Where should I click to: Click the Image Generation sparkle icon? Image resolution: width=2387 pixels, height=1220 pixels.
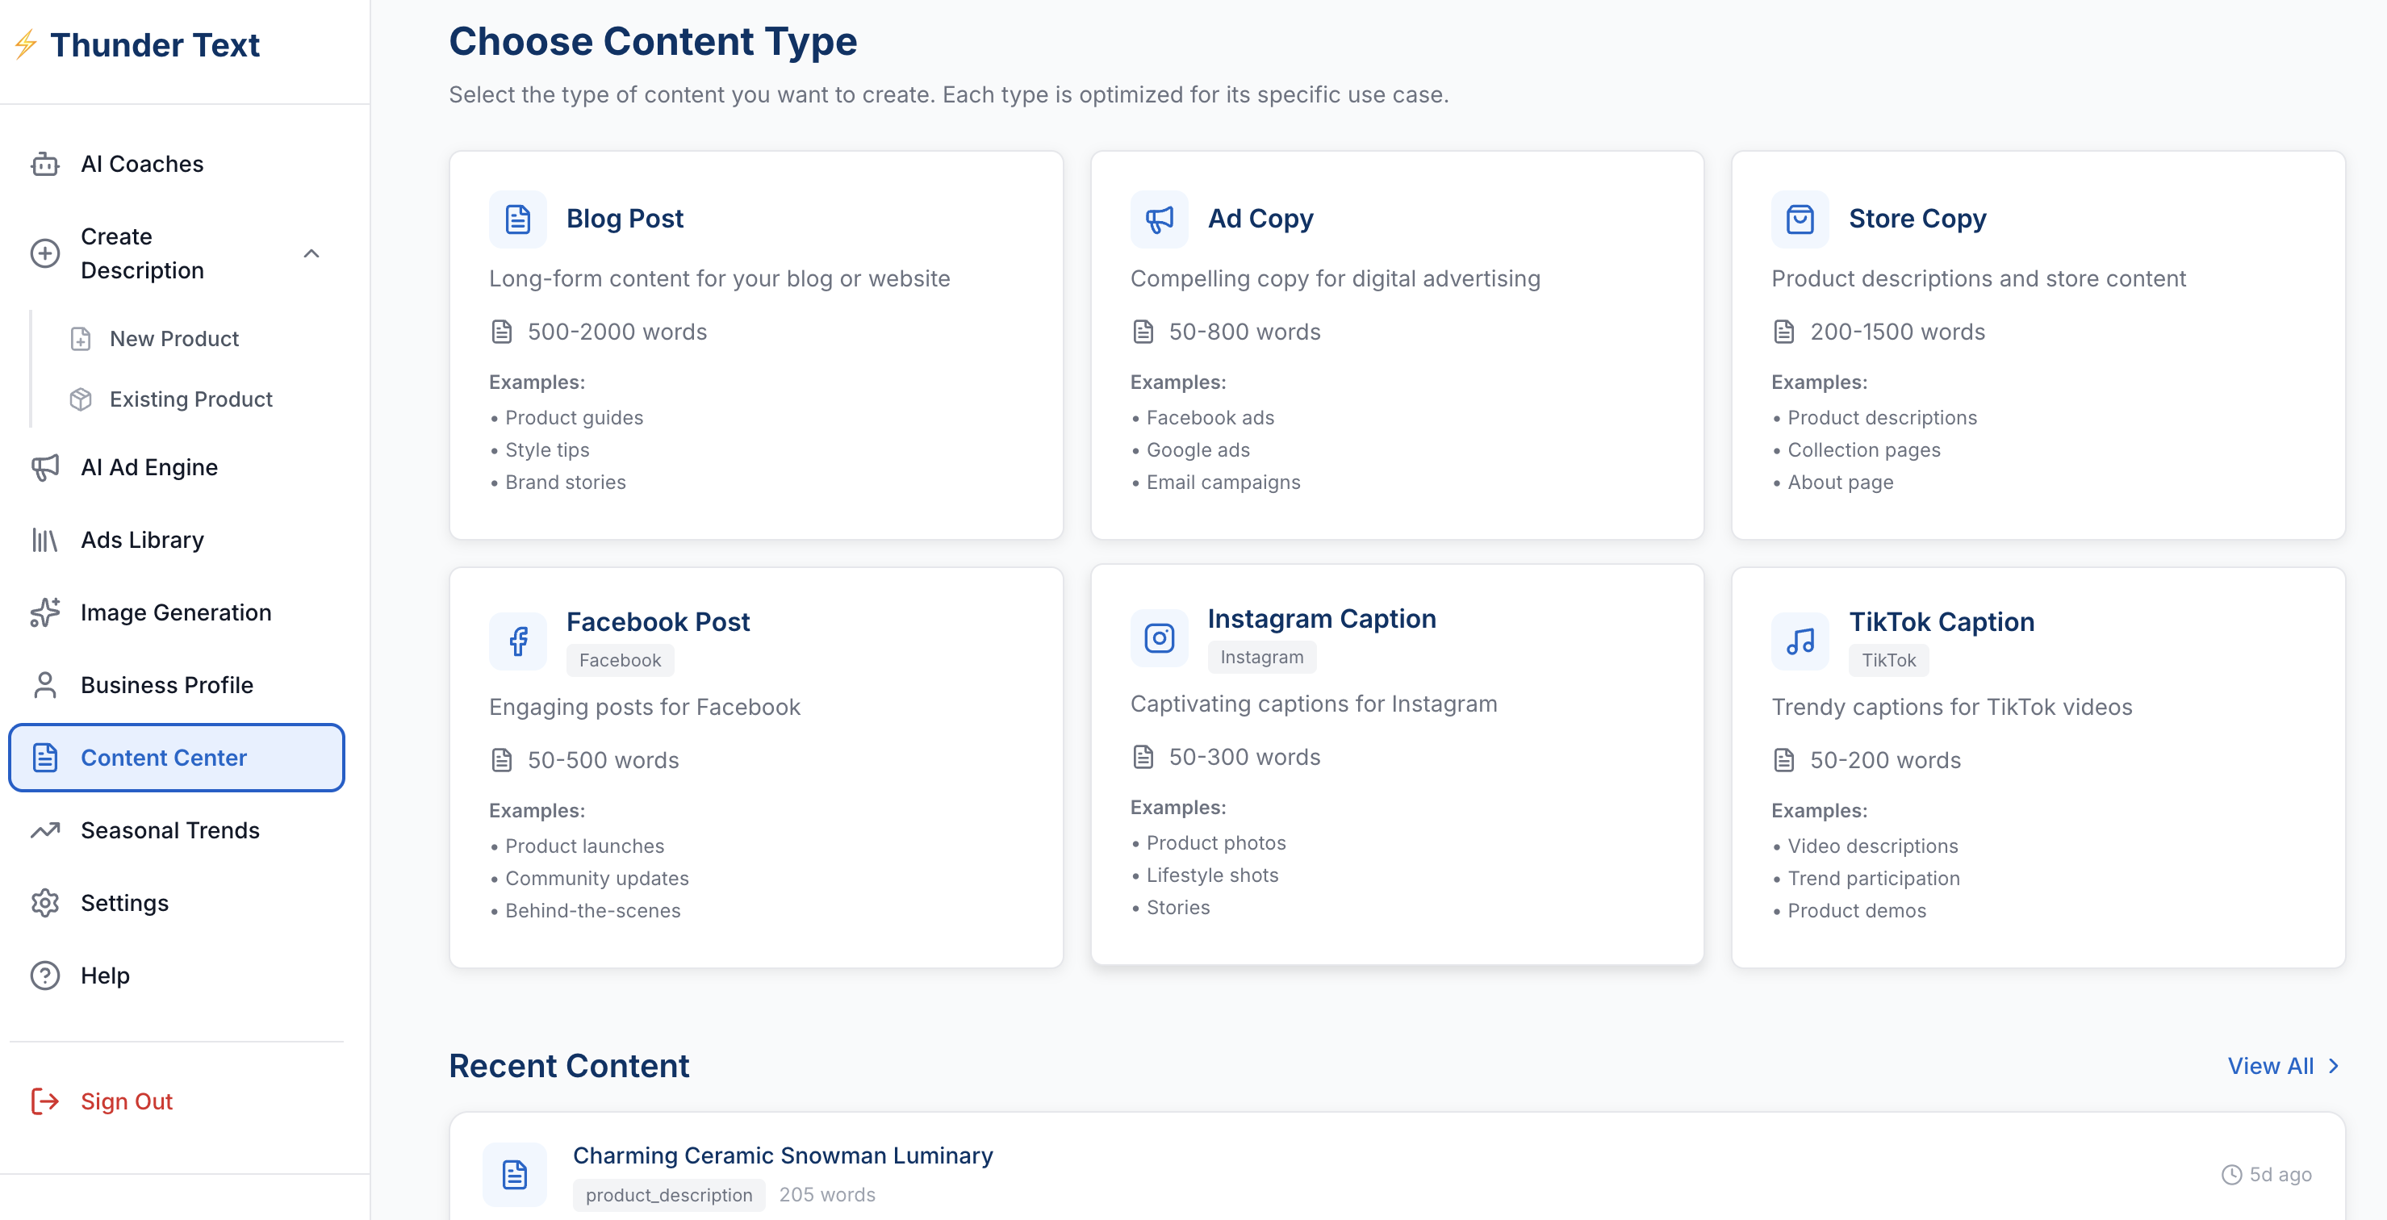44,612
